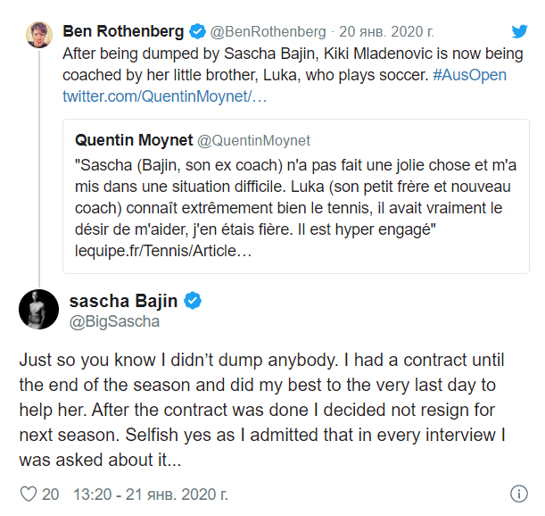Like the tweet with heart icon
The height and width of the screenshot is (516, 545).
point(28,494)
